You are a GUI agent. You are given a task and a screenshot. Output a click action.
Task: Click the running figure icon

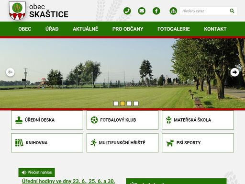coord(94,143)
